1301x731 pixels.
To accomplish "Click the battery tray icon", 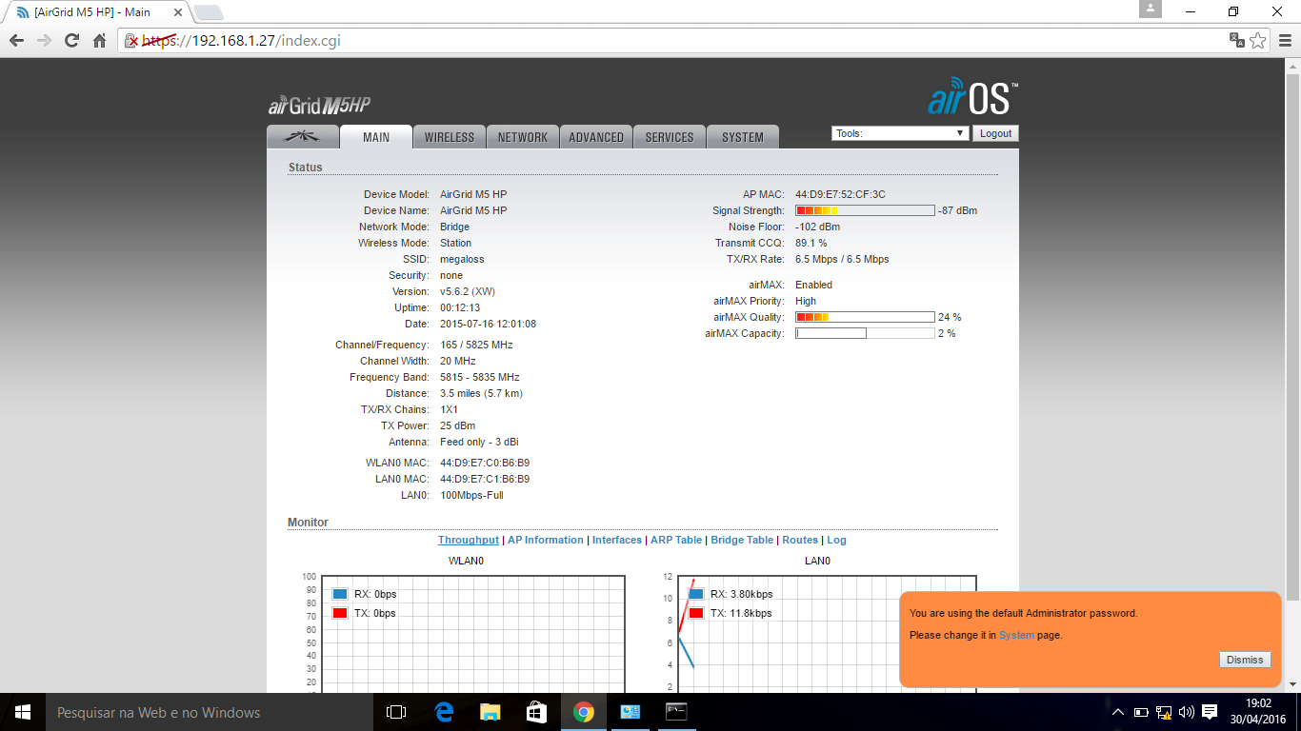I will (1141, 712).
